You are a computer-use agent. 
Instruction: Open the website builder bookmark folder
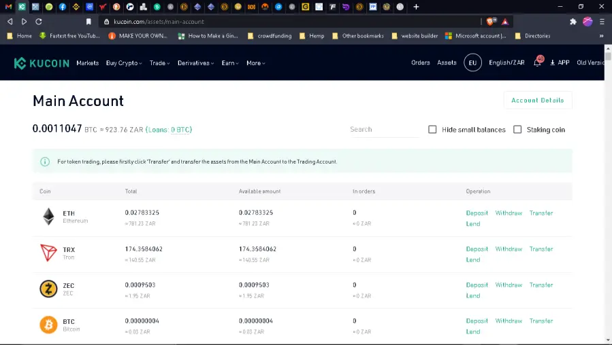(x=415, y=36)
